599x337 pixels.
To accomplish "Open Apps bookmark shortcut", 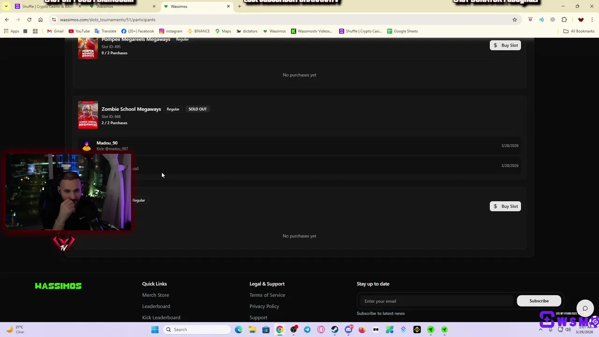I will [x=11, y=31].
